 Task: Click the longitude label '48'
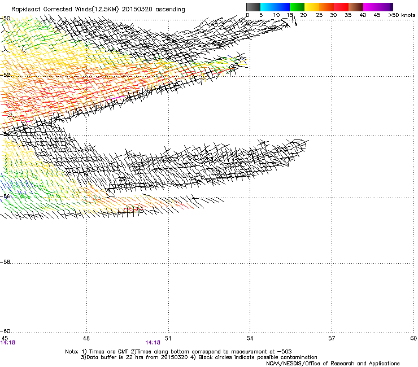86,338
